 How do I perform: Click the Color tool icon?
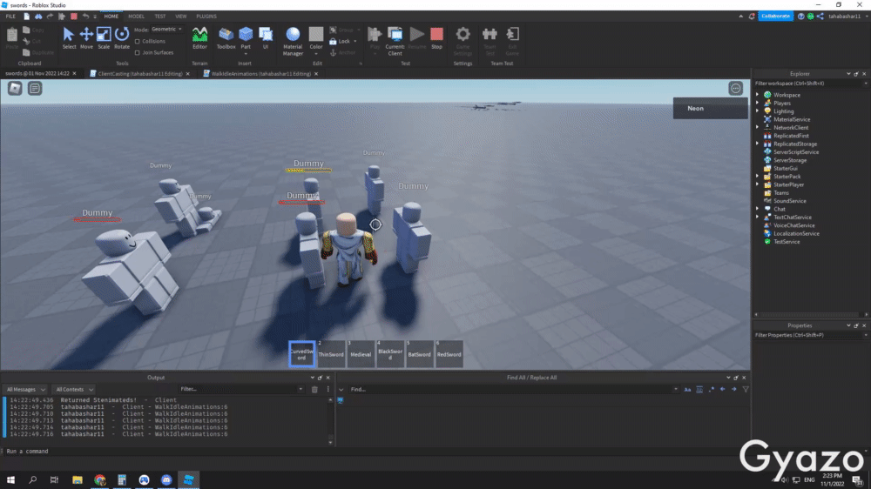point(316,35)
